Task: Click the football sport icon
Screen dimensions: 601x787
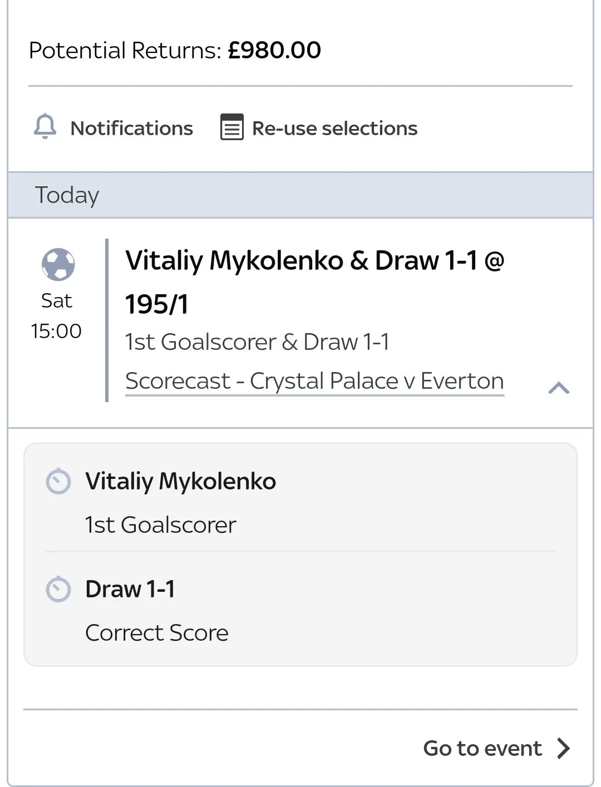Action: [x=58, y=264]
